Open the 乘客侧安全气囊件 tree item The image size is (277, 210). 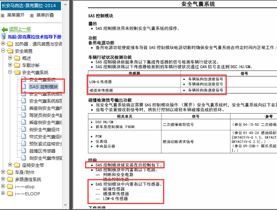(46, 108)
